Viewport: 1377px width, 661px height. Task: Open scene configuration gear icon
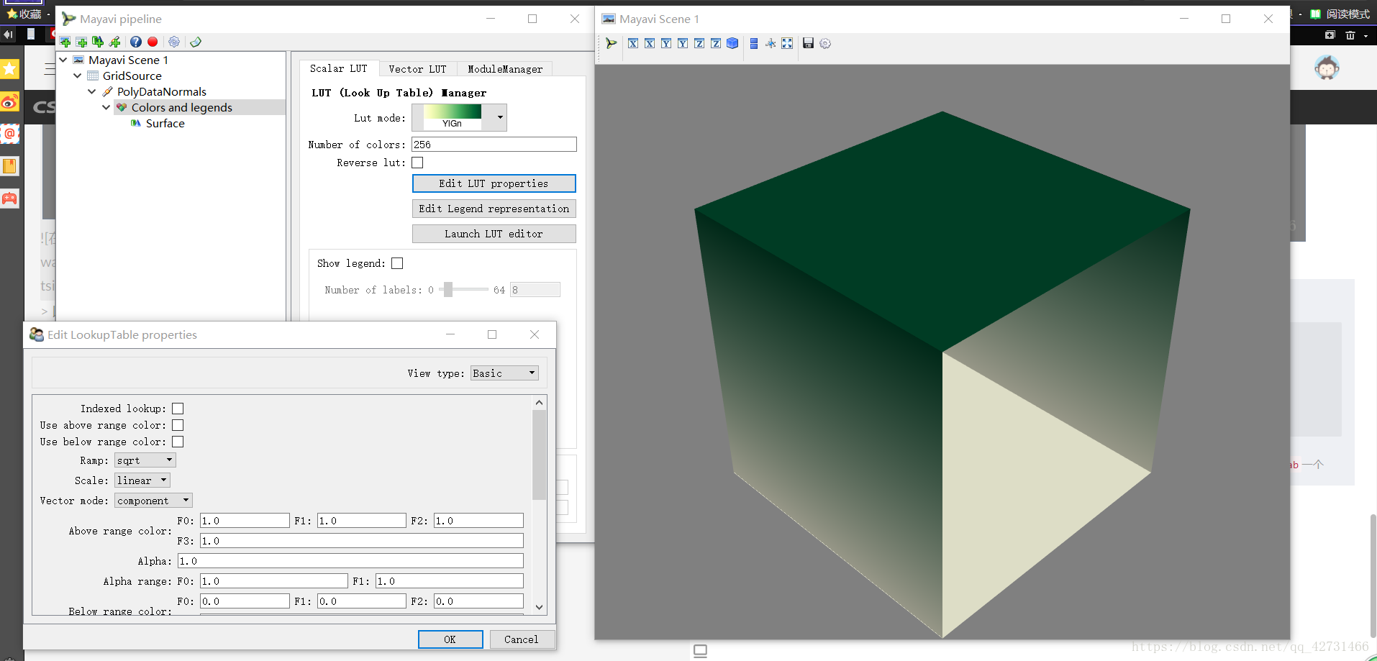825,44
